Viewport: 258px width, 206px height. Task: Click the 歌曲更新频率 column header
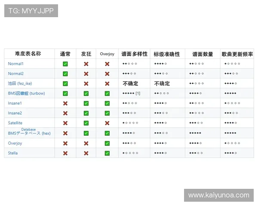(237, 54)
